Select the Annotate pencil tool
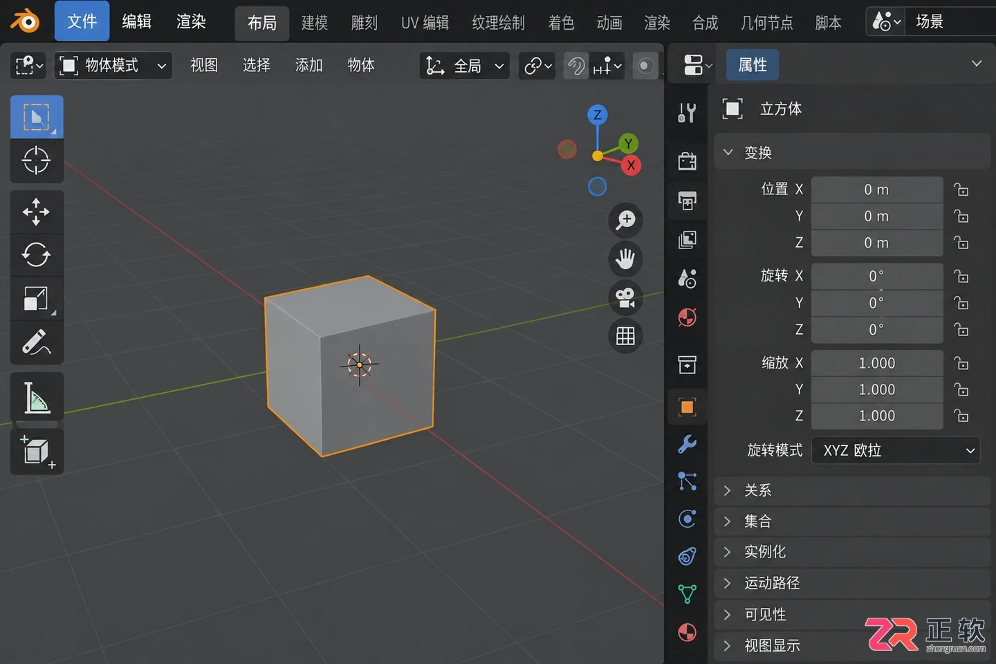The width and height of the screenshot is (996, 664). pos(37,342)
